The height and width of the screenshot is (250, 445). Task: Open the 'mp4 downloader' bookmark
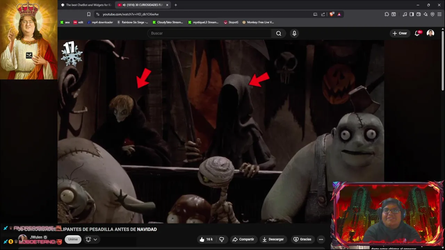[100, 22]
